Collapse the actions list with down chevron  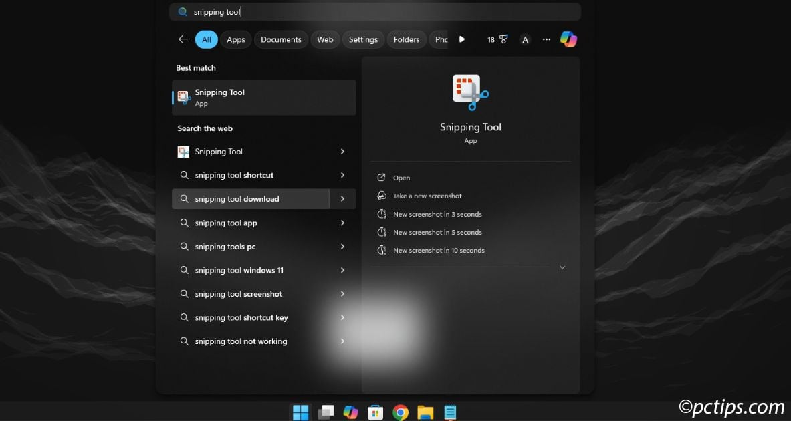pos(562,267)
